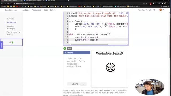This screenshot has width=171, height=96.
Task: Click the red extension icon in toolbar
Action: coord(150,3)
